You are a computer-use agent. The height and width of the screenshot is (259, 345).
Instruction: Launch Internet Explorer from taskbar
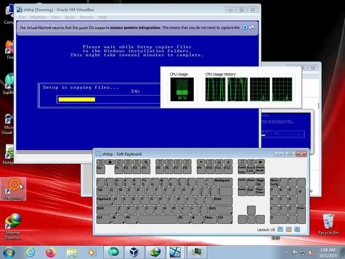click(x=30, y=252)
